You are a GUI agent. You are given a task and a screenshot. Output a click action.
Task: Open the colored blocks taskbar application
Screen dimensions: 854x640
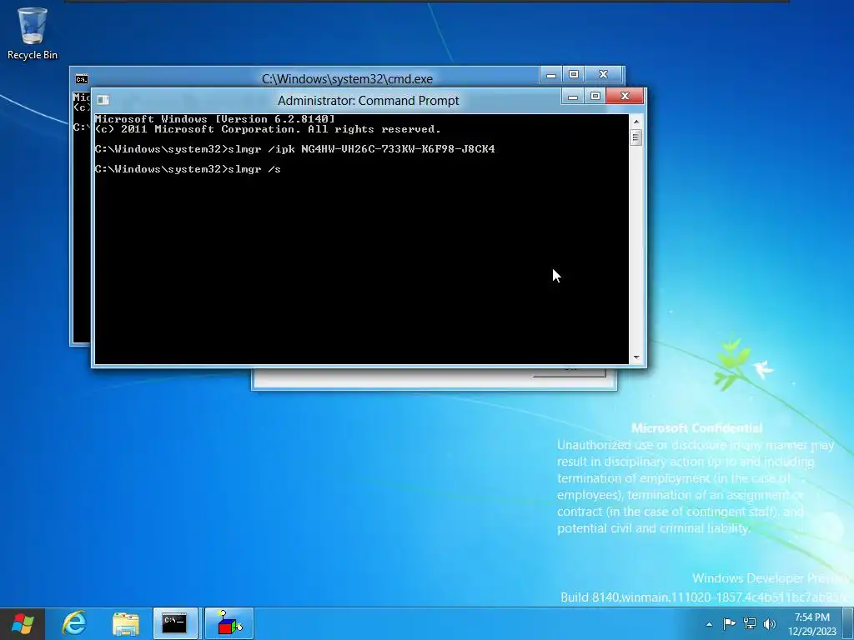tap(229, 623)
